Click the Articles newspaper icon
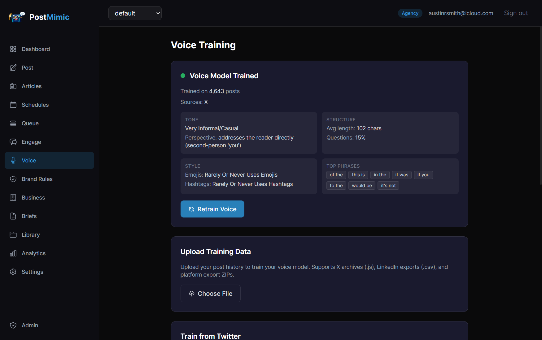 click(13, 86)
